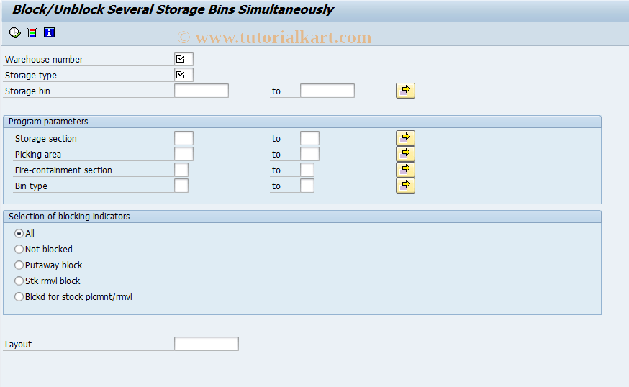This screenshot has width=629, height=387.
Task: Click the Bin type to field
Action: click(307, 186)
